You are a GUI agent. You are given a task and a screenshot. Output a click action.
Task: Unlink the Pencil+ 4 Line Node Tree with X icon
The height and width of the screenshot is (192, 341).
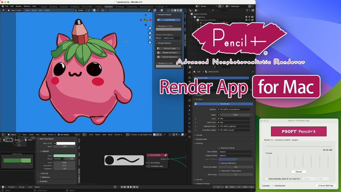(x=161, y=135)
